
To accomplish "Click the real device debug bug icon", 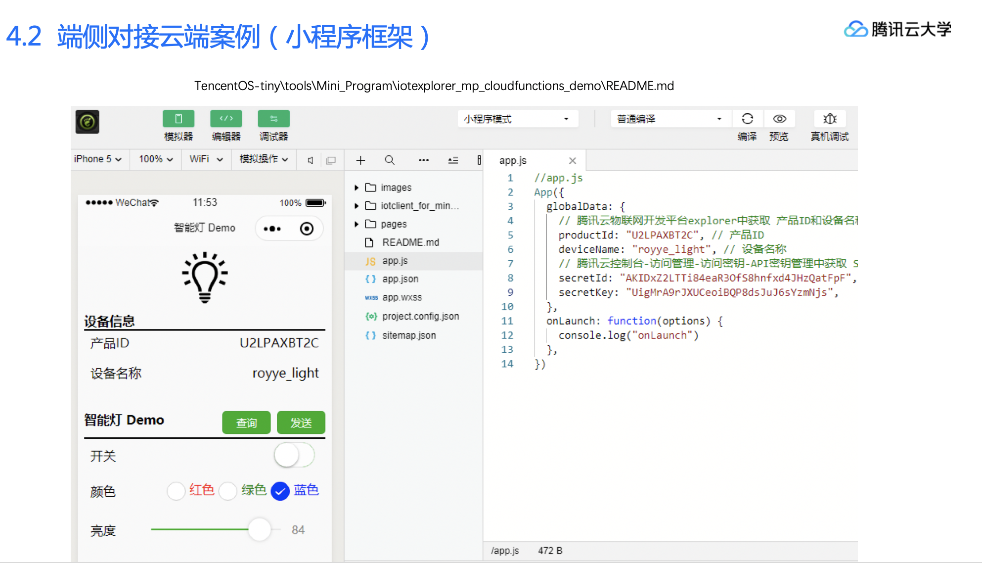I will click(829, 119).
